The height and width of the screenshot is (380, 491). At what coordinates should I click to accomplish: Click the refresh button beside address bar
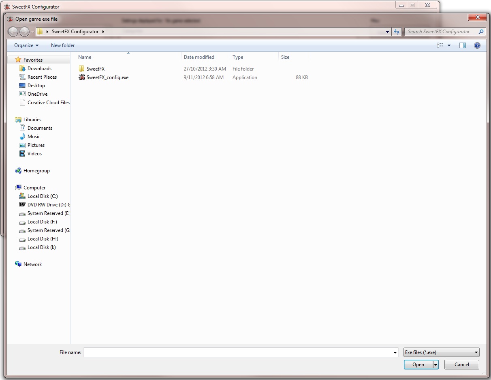397,32
